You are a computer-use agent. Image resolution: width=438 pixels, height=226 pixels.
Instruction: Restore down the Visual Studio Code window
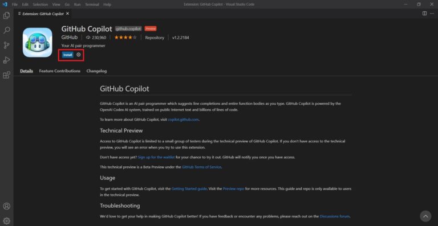(419, 5)
